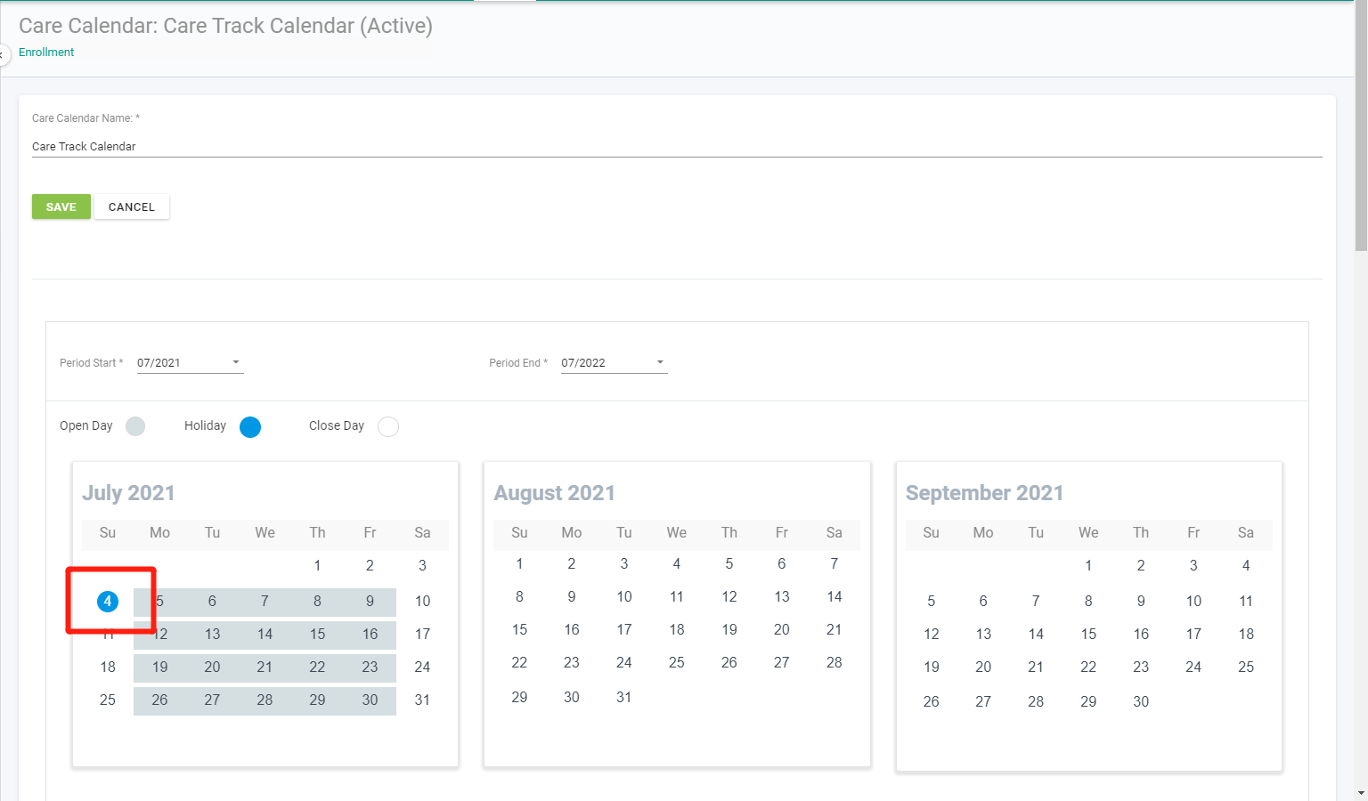Select July 30, 2021 open day
The image size is (1368, 801).
[x=370, y=700]
